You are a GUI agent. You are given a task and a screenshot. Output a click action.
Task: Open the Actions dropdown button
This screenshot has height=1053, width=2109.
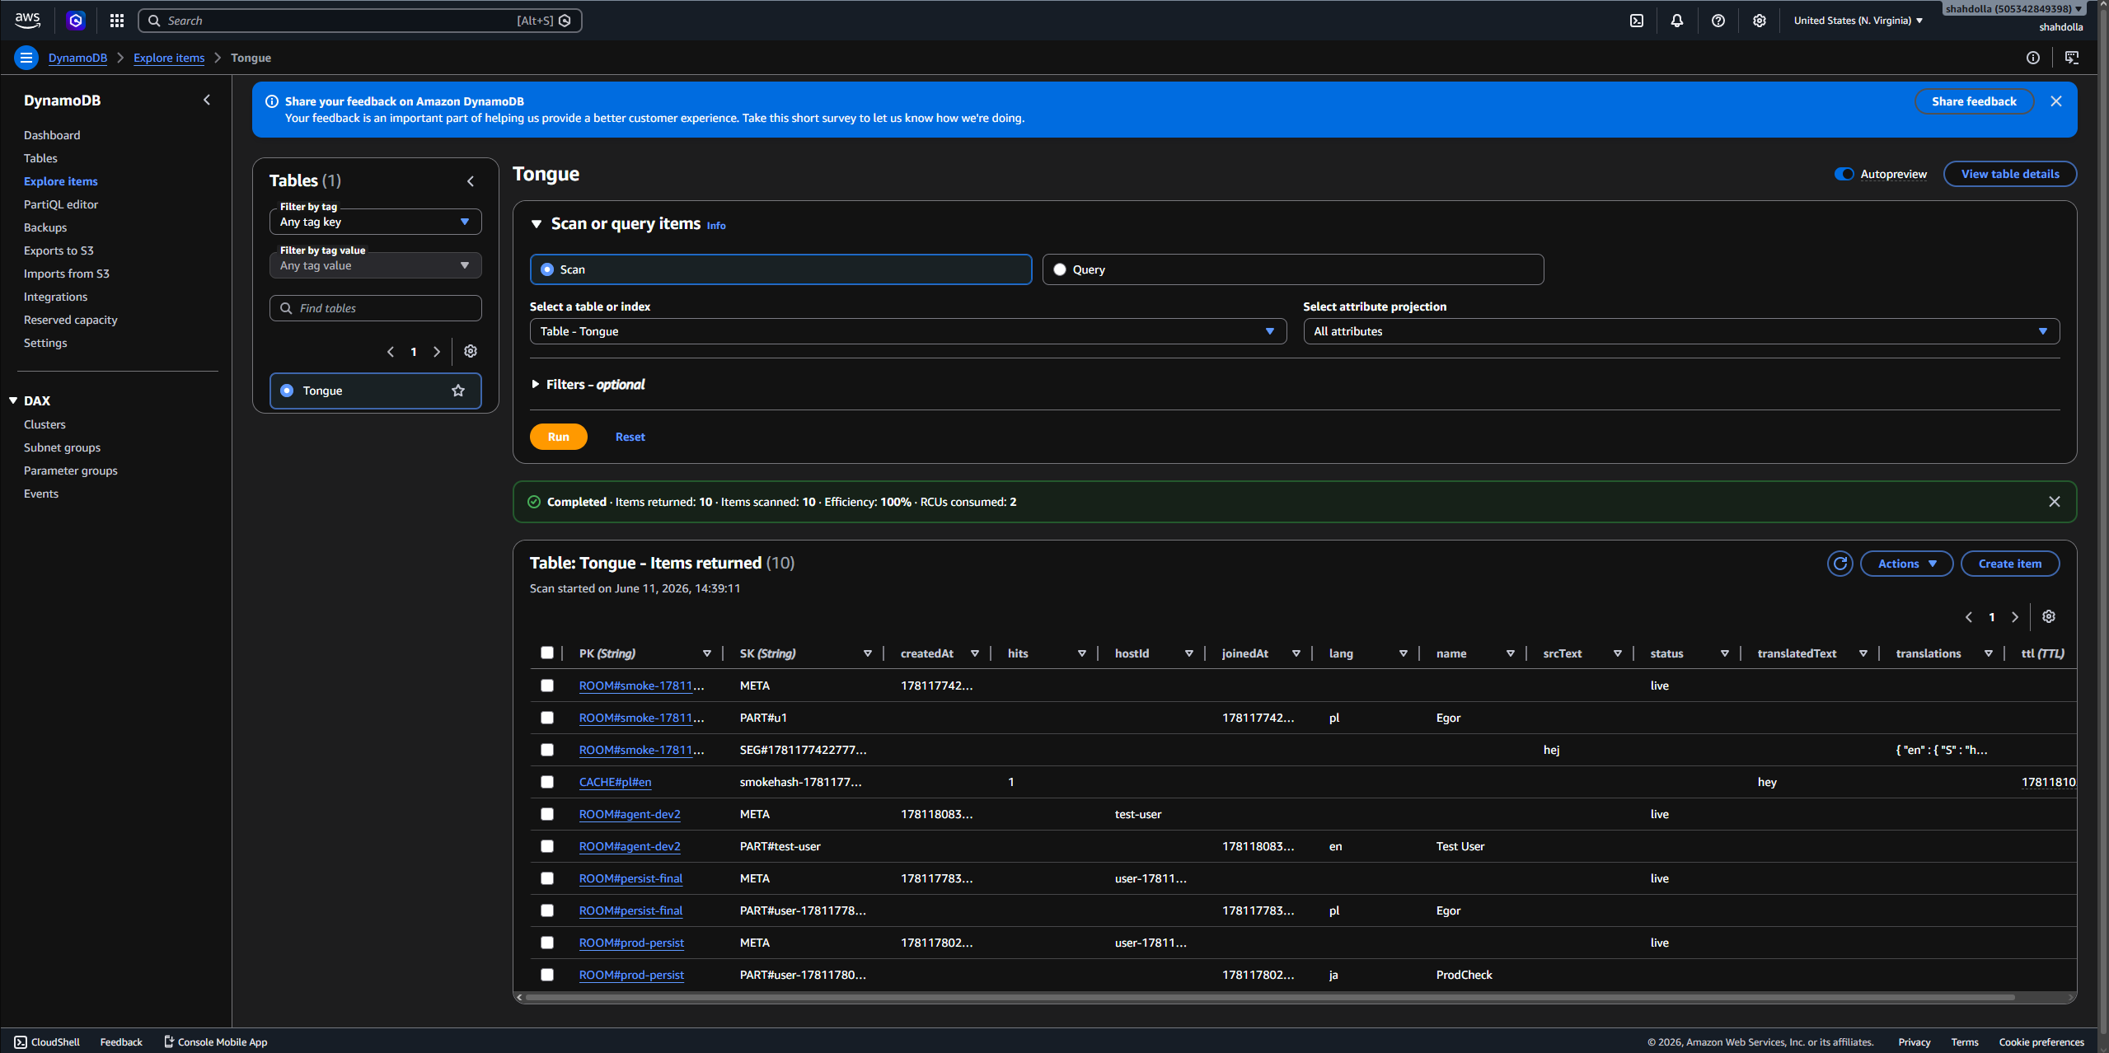click(x=1906, y=564)
